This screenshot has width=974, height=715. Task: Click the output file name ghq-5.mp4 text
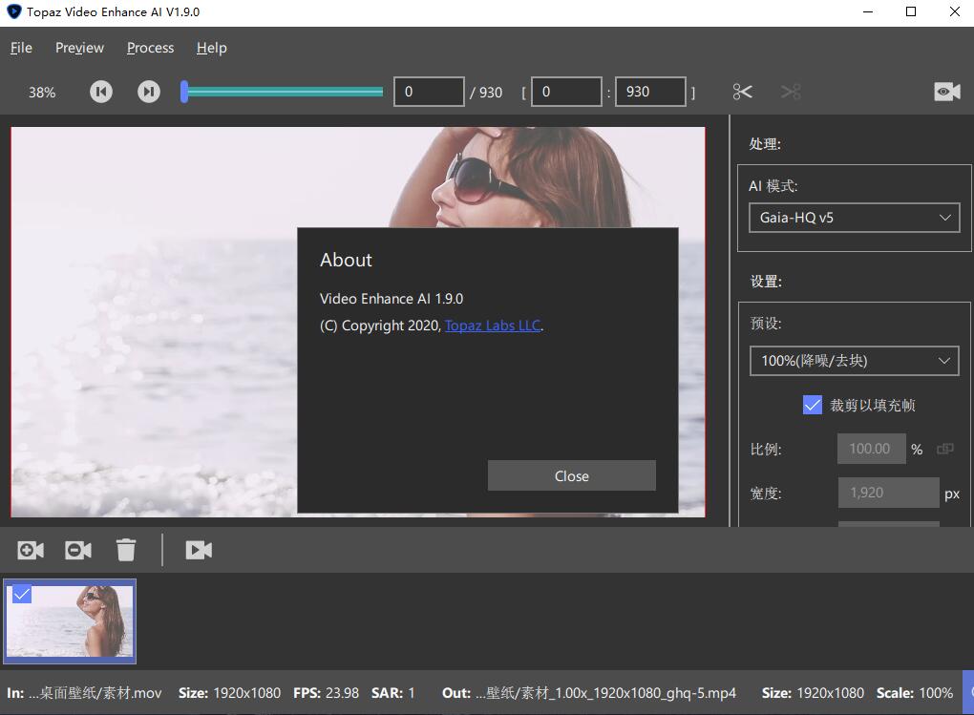coord(606,693)
